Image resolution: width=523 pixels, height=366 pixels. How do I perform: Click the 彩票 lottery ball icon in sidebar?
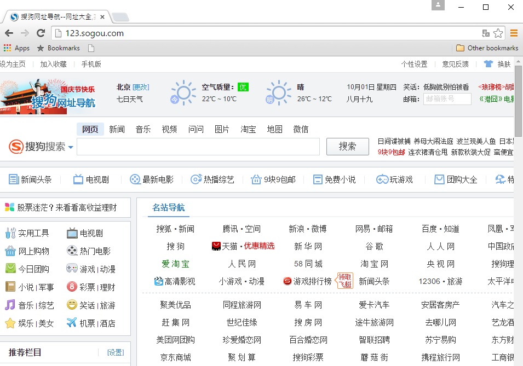(x=72, y=286)
